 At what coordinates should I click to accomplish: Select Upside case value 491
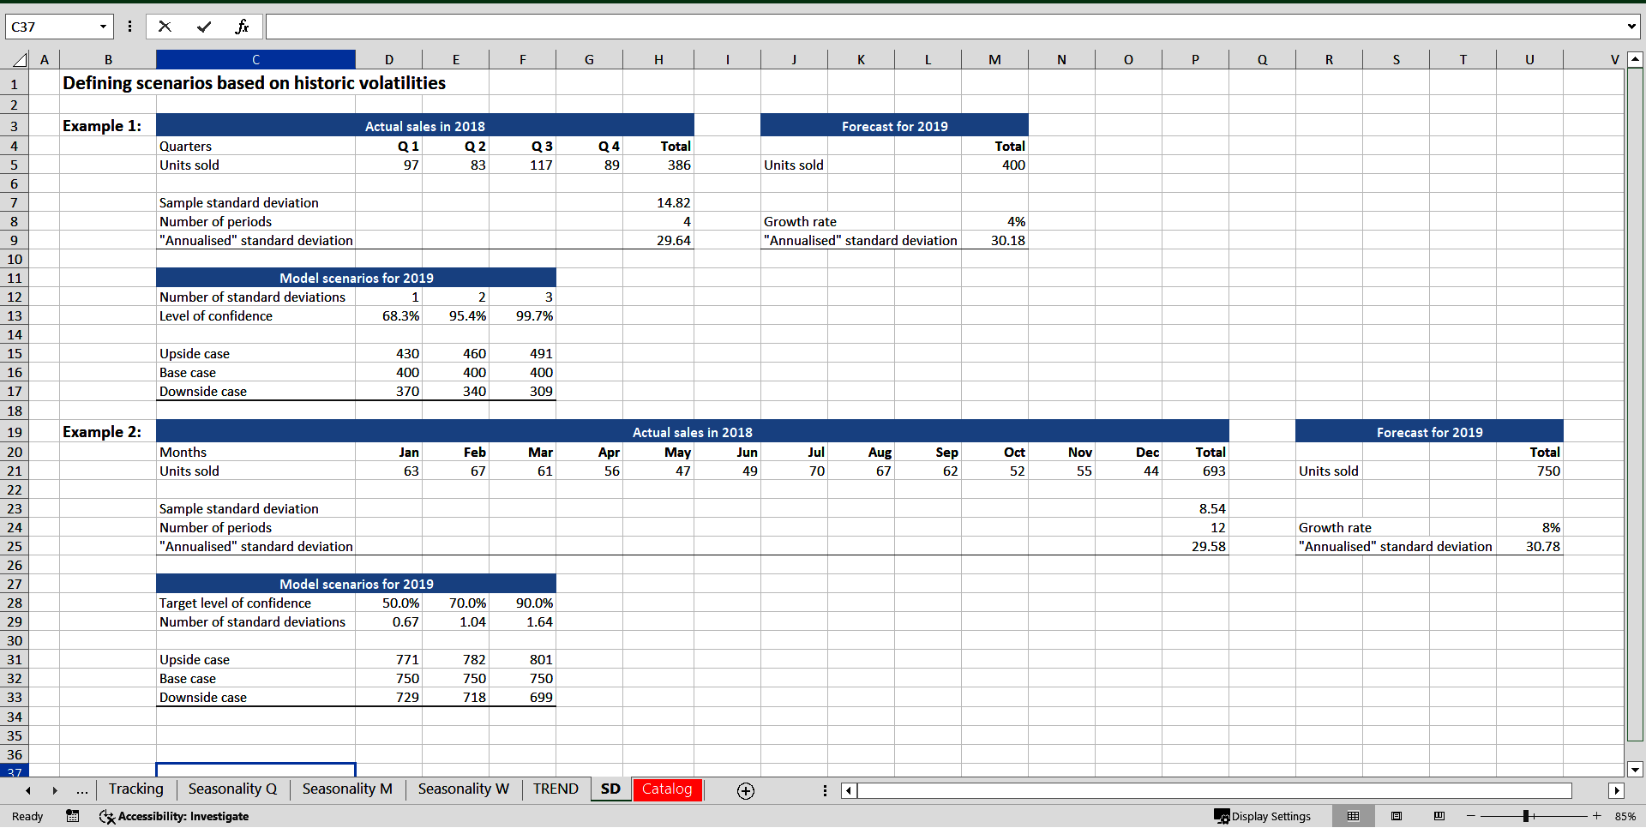click(523, 353)
